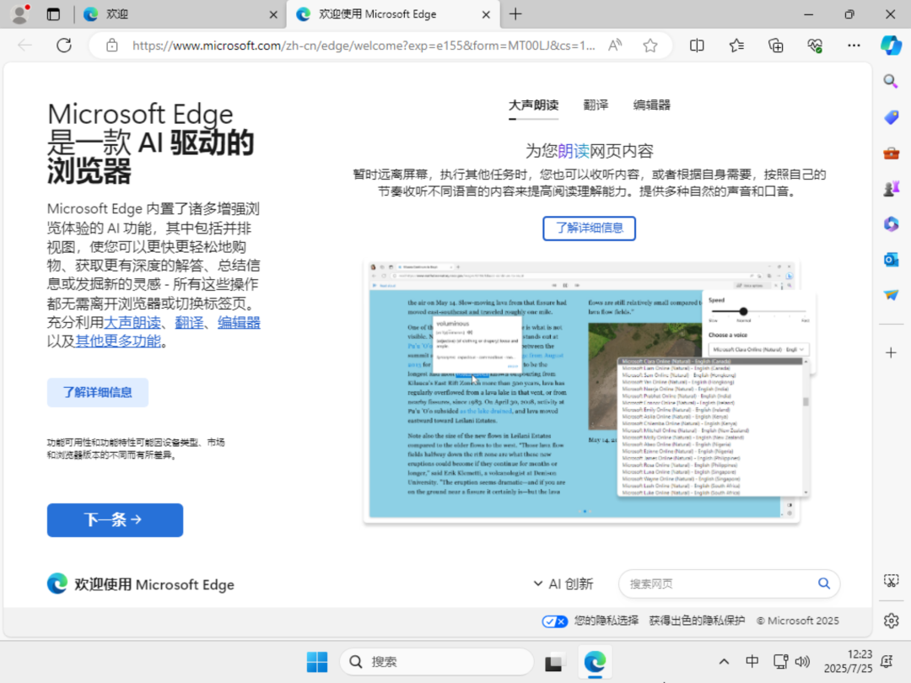Open the tray notifications bell
Image resolution: width=911 pixels, height=683 pixels.
[x=887, y=662]
